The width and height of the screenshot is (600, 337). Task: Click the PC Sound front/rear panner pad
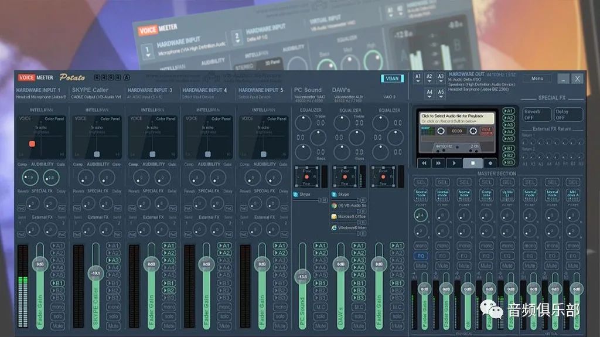click(307, 177)
